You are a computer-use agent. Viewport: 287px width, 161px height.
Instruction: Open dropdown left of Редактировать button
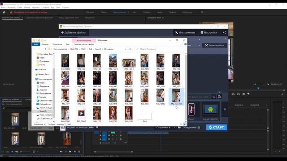pos(199,45)
